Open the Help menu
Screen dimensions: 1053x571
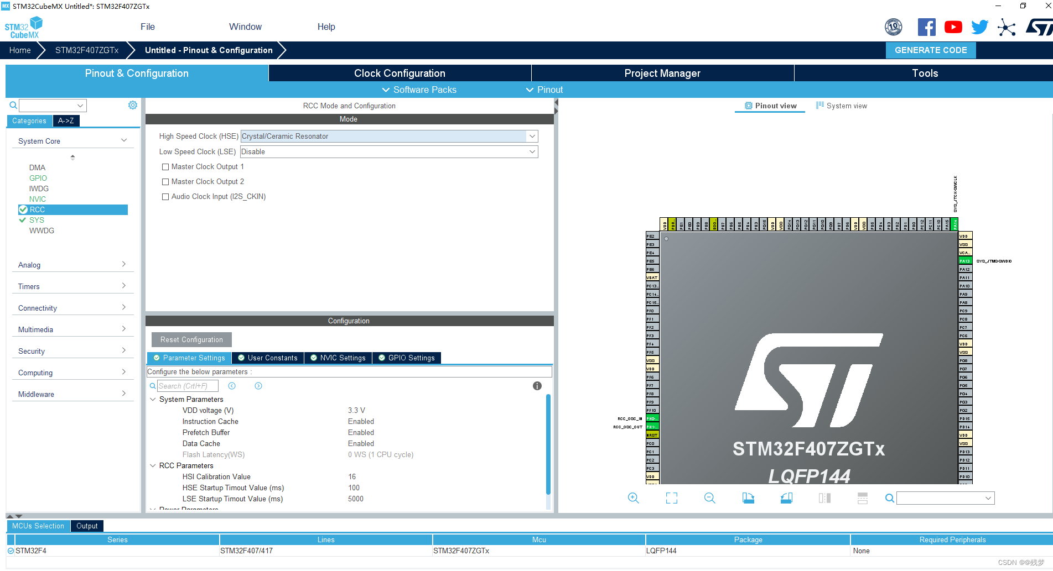(x=326, y=27)
